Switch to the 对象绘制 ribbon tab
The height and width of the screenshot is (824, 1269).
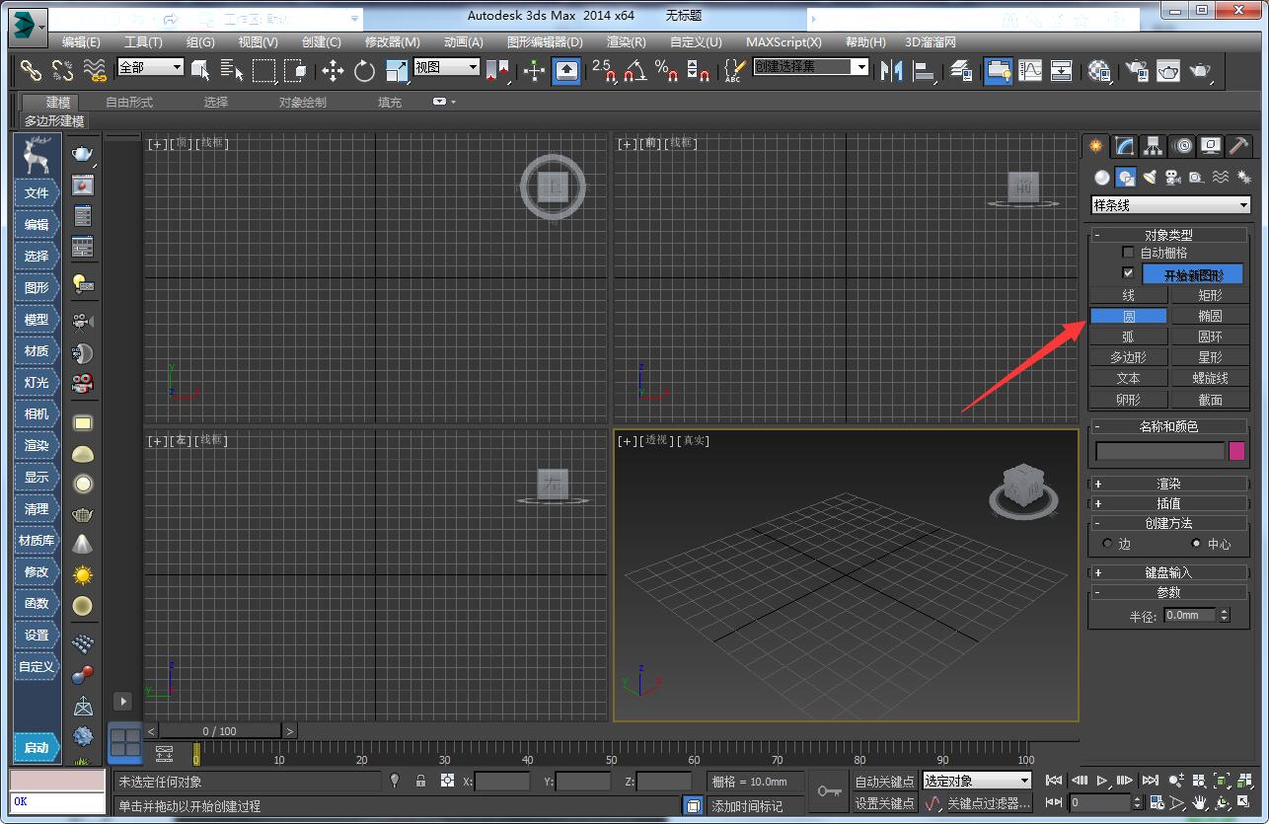click(302, 102)
